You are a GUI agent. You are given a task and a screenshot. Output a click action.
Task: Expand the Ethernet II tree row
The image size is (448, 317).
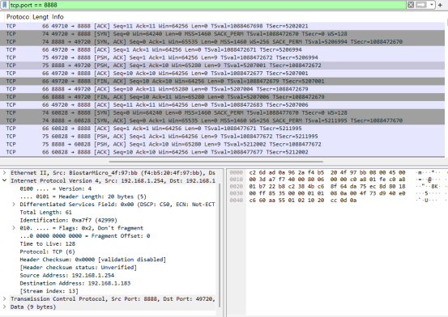(x=4, y=172)
